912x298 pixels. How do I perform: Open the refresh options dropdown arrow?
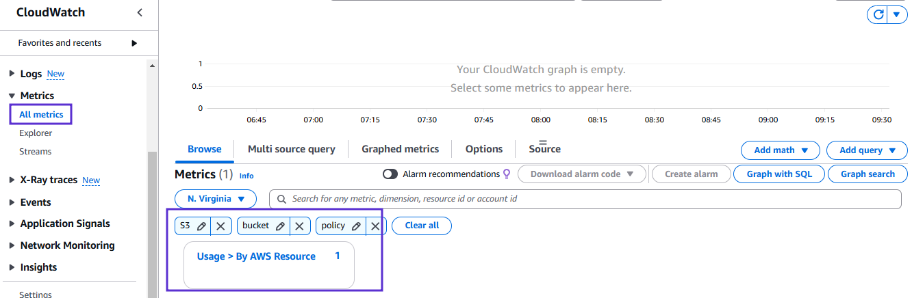click(897, 14)
